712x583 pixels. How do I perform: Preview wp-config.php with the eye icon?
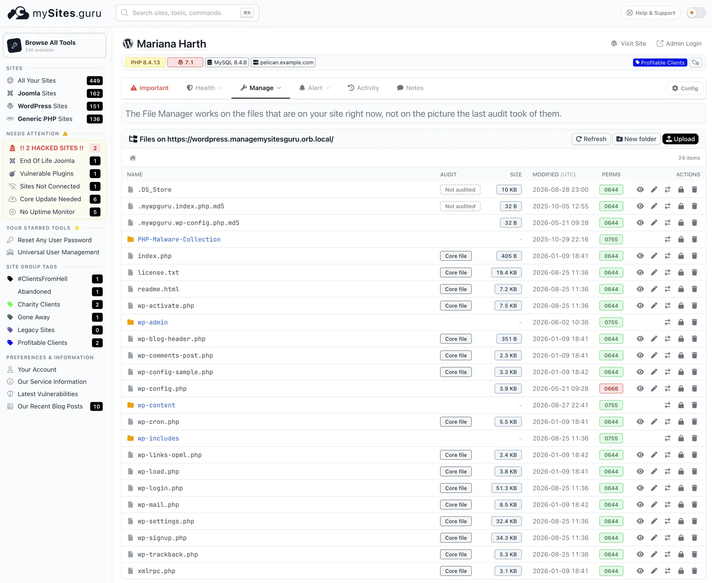(641, 389)
